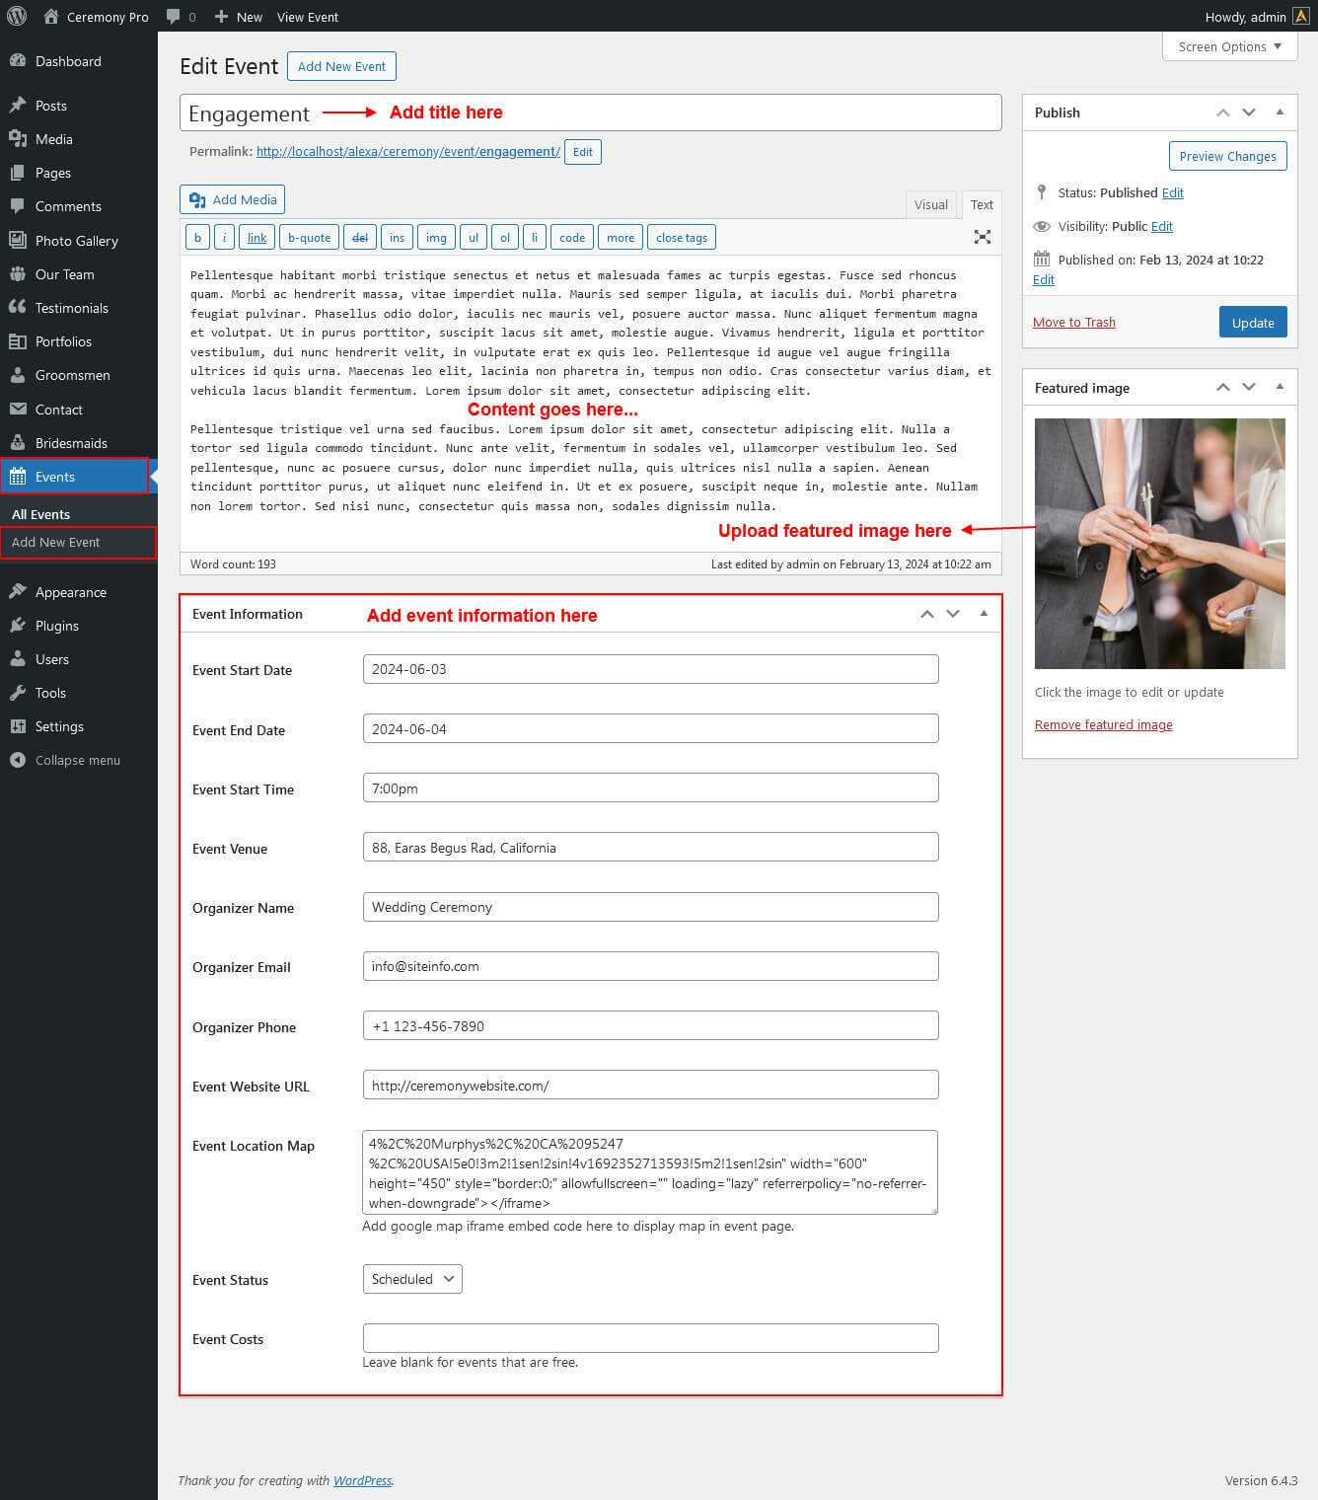Click the Update button
Screen dimensions: 1318x1500
[x=1253, y=323]
